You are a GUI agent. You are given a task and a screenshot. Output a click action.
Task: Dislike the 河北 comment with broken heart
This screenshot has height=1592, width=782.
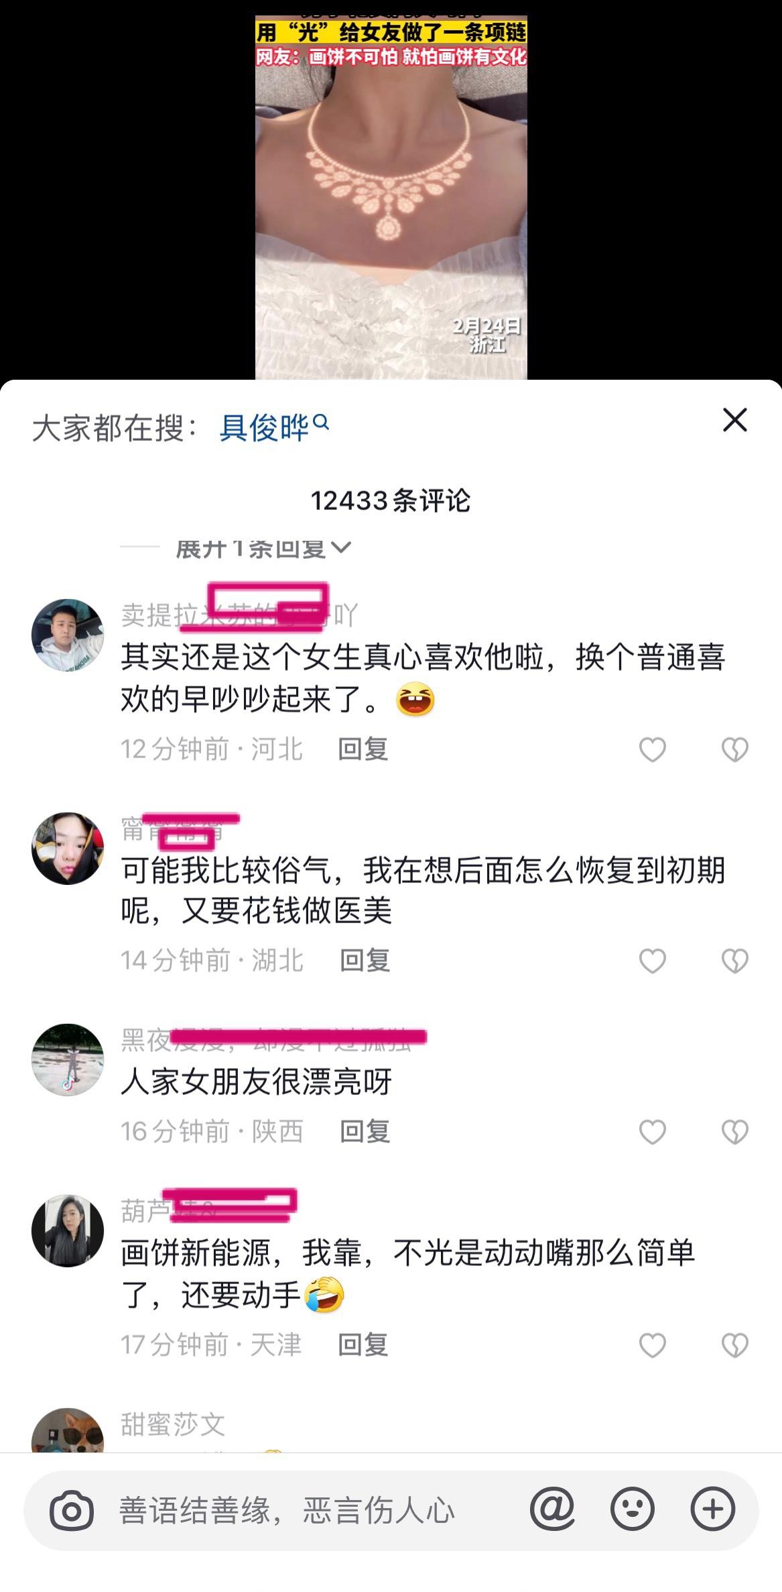pyautogui.click(x=734, y=749)
